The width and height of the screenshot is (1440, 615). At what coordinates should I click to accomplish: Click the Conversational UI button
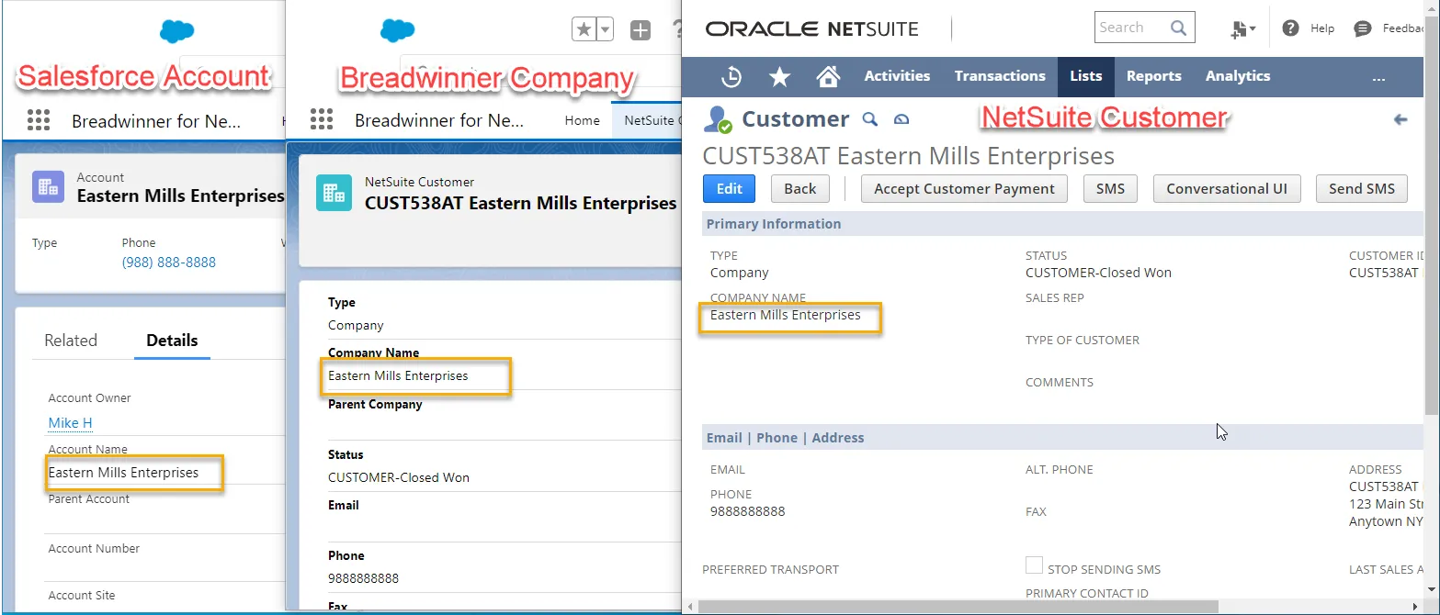[1227, 189]
